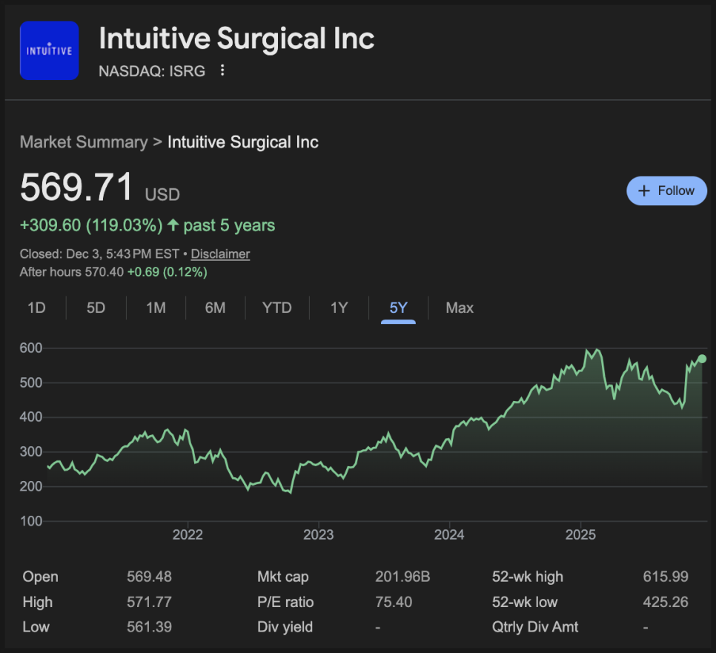Go to Market Summary breadcrumb

coord(84,142)
